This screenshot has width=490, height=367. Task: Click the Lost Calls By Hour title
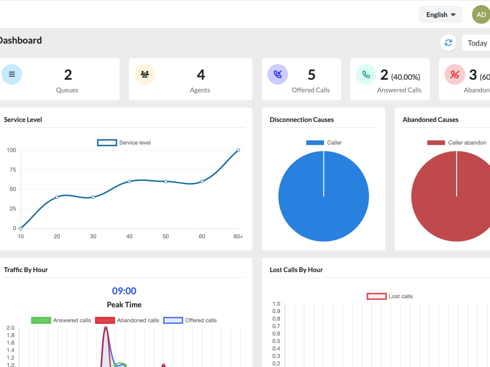pos(296,270)
